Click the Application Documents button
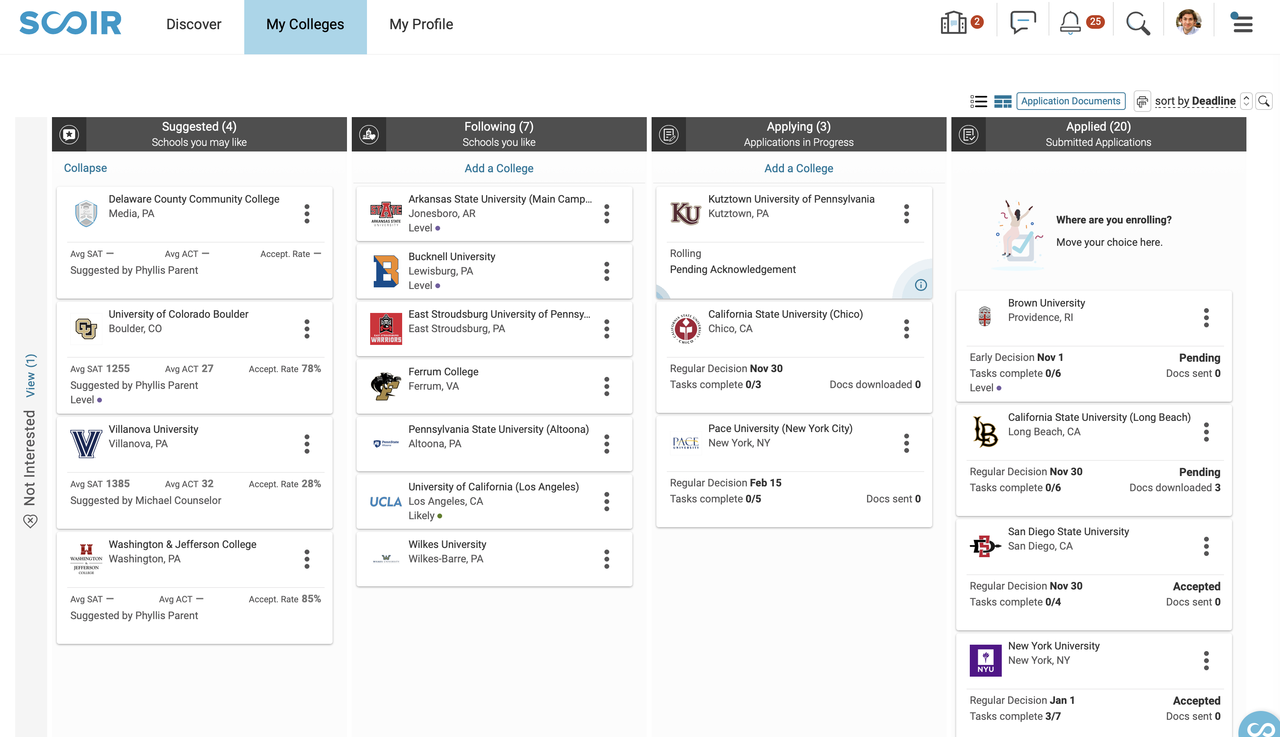The height and width of the screenshot is (737, 1280). (x=1071, y=101)
